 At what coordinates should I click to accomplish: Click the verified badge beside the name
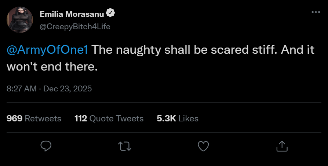pyautogui.click(x=110, y=14)
